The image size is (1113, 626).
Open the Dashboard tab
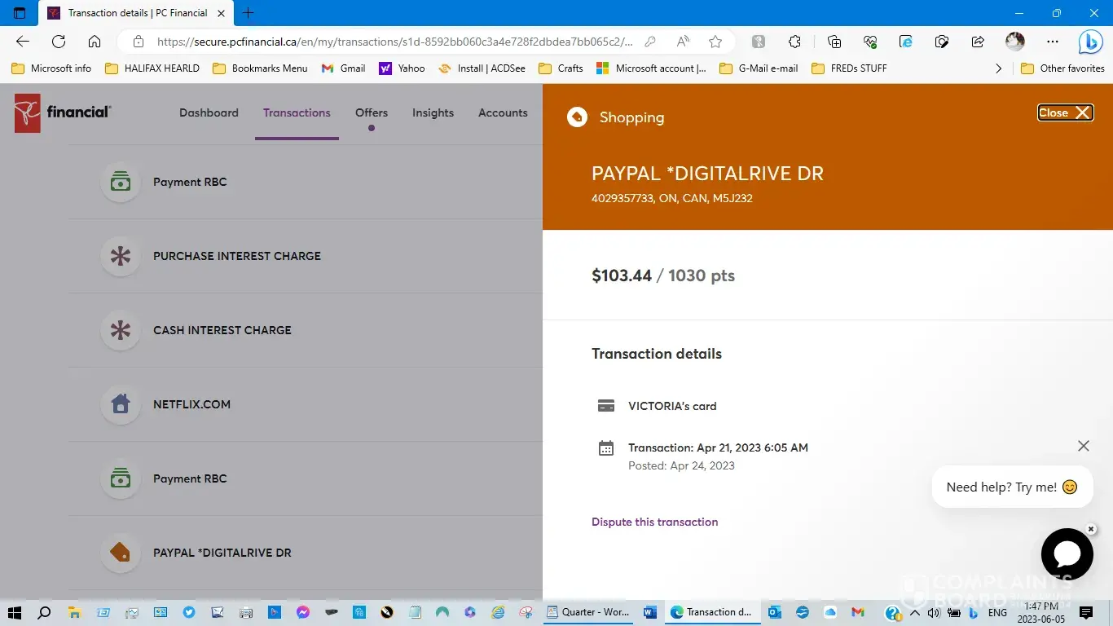click(x=209, y=113)
